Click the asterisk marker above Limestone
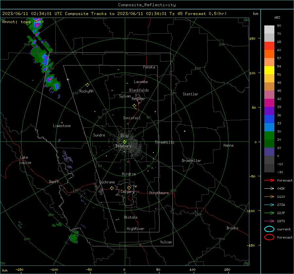Viewport: 294px width, 274px height. (62, 123)
